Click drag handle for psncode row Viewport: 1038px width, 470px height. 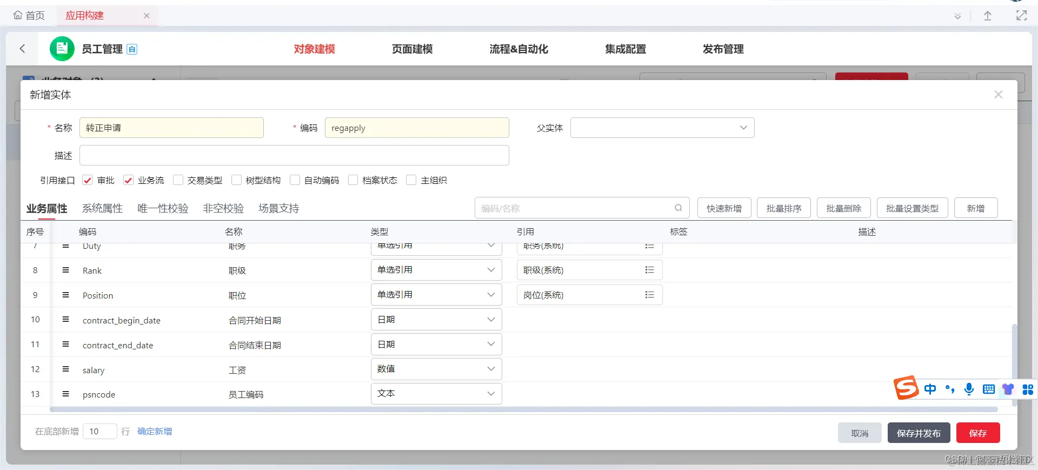click(65, 394)
